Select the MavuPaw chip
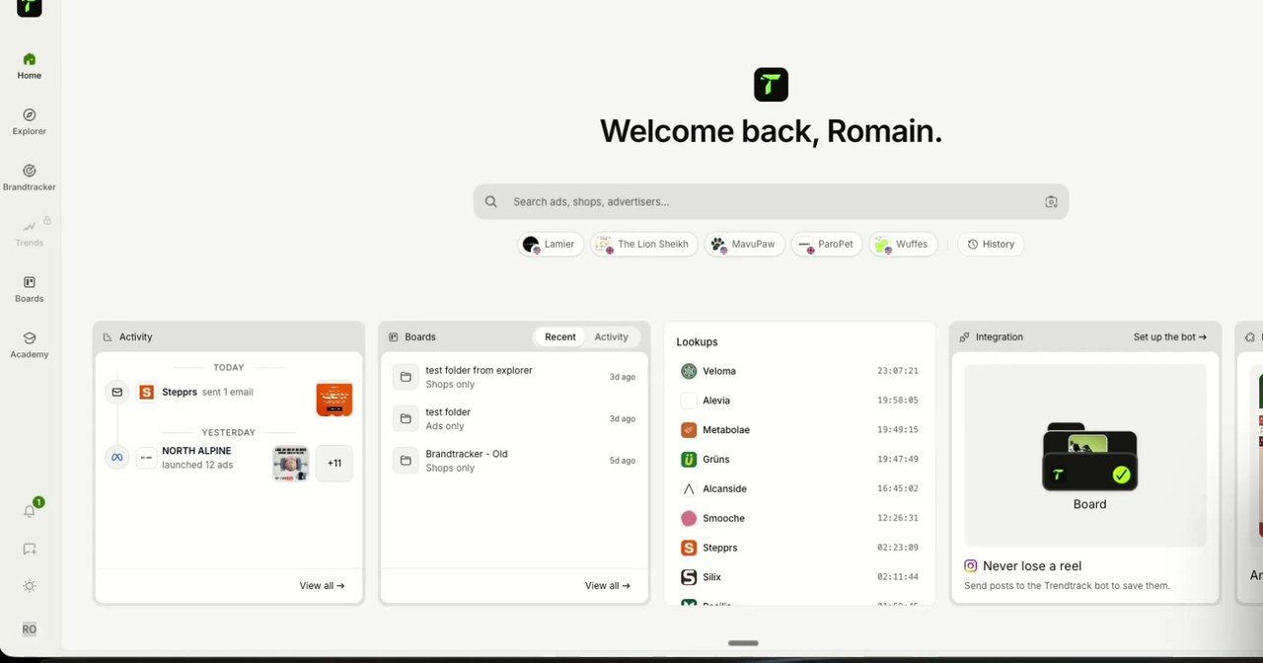1263x663 pixels. [744, 244]
